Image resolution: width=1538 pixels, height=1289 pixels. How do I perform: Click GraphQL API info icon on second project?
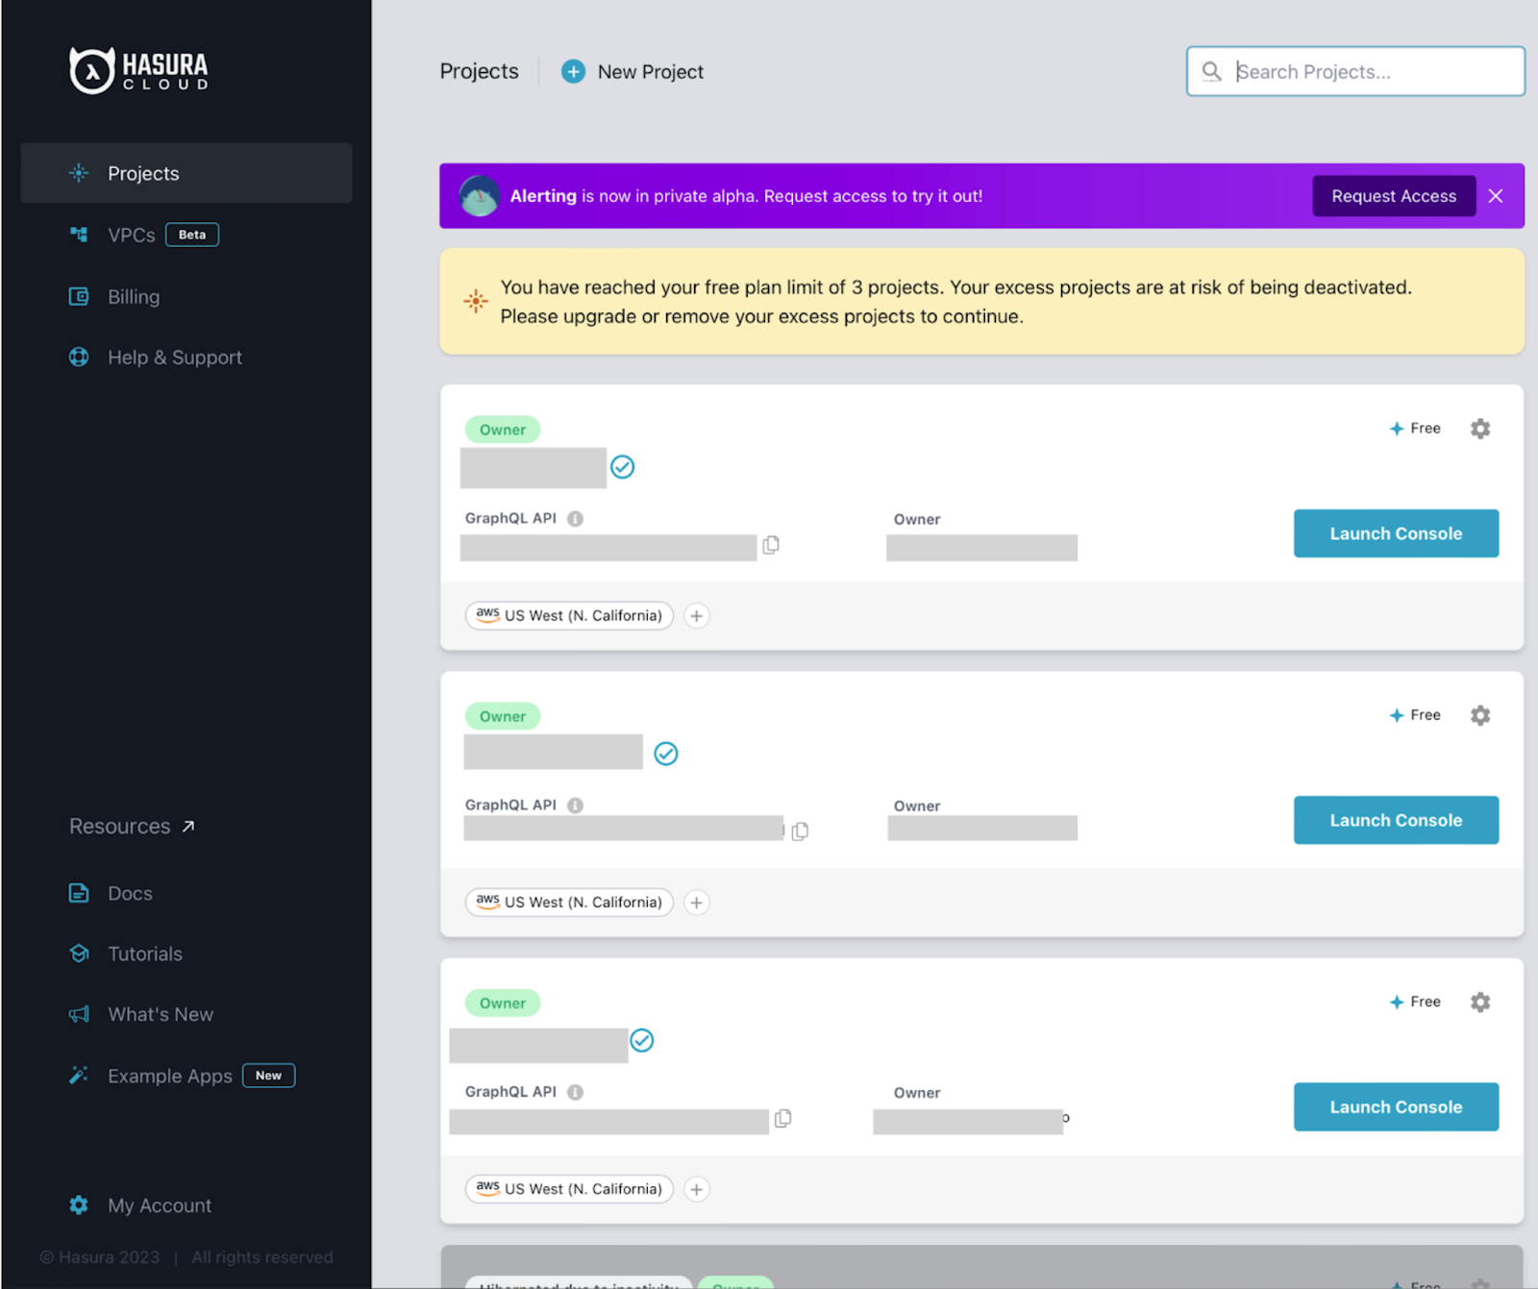click(x=575, y=806)
